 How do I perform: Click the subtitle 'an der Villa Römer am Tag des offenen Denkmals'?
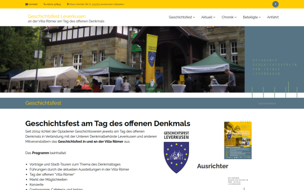tap(66, 21)
